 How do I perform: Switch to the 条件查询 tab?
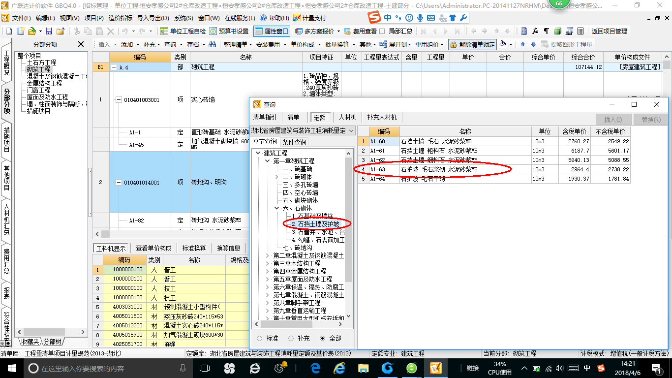coord(294,142)
